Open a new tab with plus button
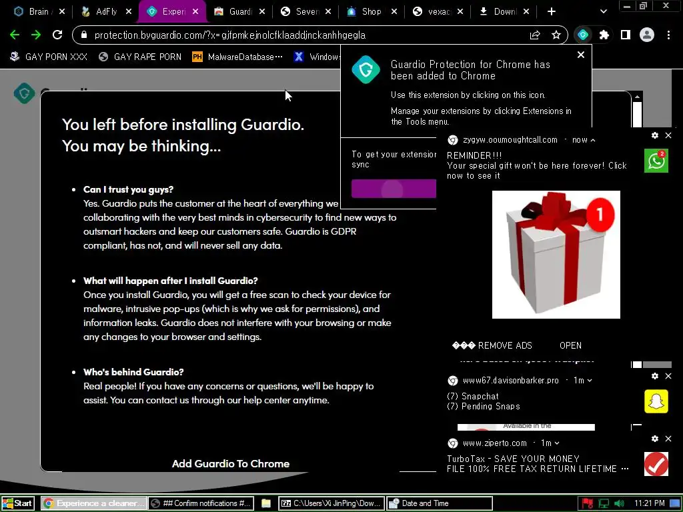683x512 pixels. click(x=552, y=11)
